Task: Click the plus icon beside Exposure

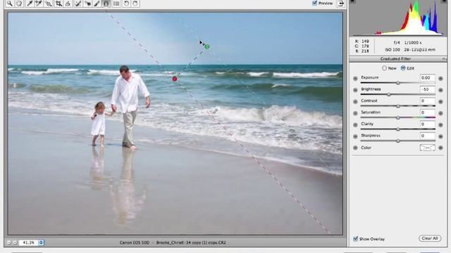Action: pos(440,78)
